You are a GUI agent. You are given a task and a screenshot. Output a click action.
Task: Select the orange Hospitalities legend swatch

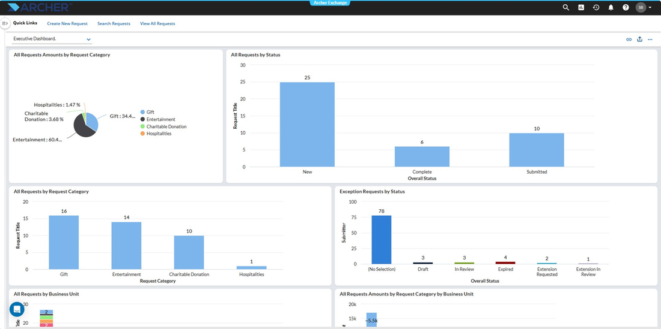[x=142, y=134]
